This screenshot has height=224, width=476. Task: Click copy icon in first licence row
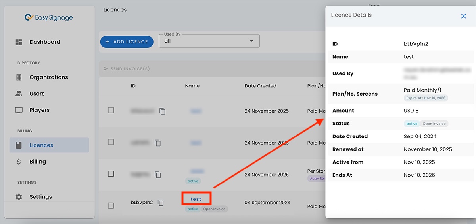(x=162, y=111)
